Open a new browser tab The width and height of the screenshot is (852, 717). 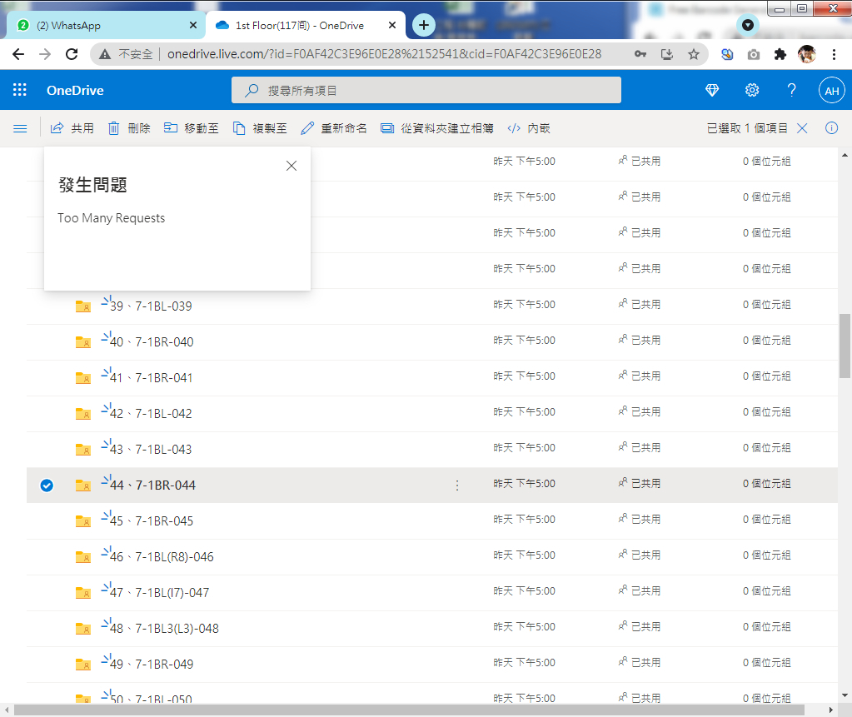click(x=424, y=25)
